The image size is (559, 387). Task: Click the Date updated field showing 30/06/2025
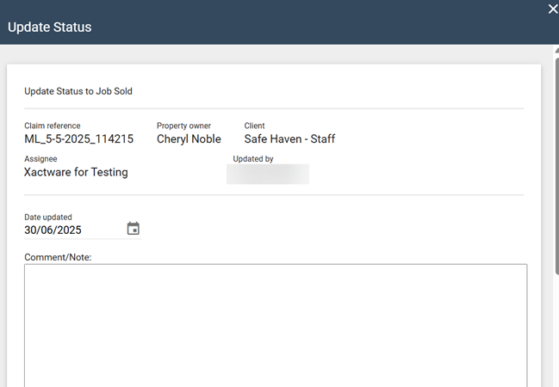point(69,230)
